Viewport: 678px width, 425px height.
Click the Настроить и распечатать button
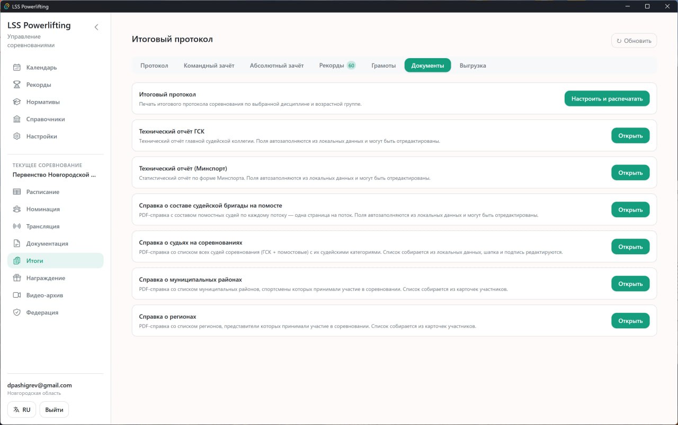(607, 98)
